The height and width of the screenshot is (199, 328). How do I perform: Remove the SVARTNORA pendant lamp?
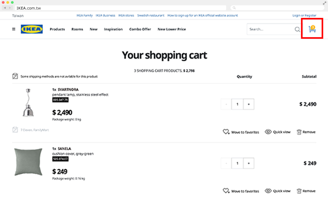[306, 132]
